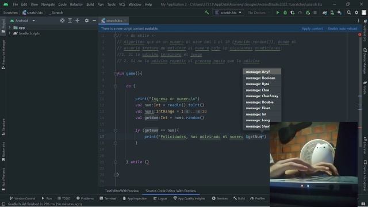The height and width of the screenshot is (207, 368).
Task: Toggle the Gradle side tab on the right
Action: click(365, 88)
